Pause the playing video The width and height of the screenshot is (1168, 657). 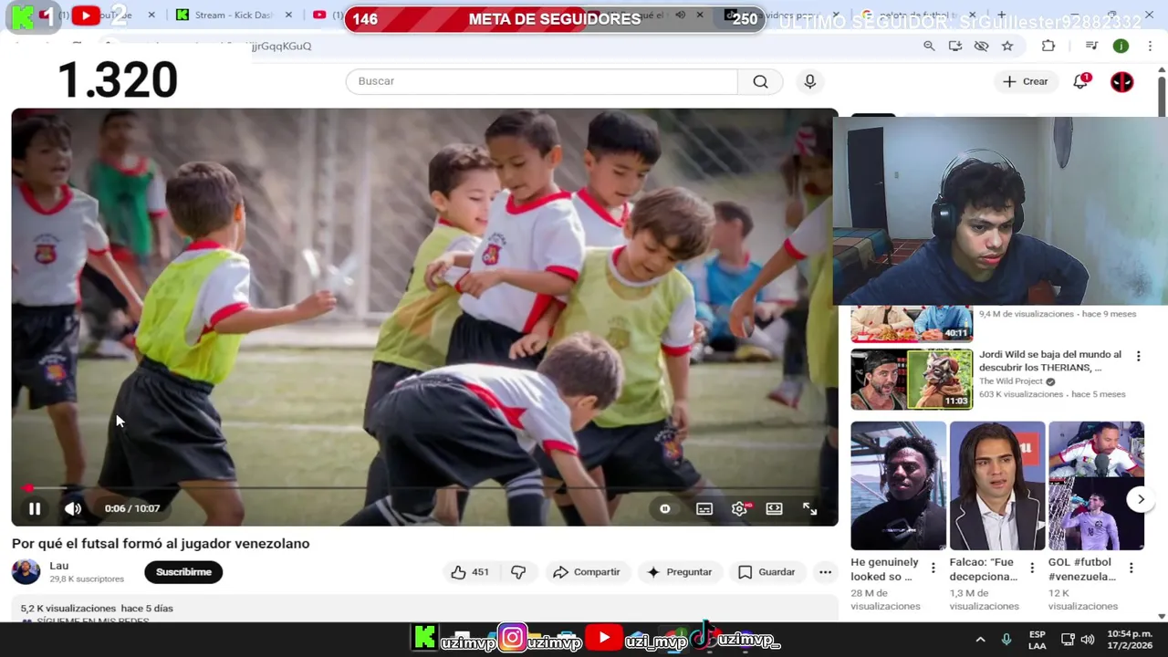pos(35,509)
